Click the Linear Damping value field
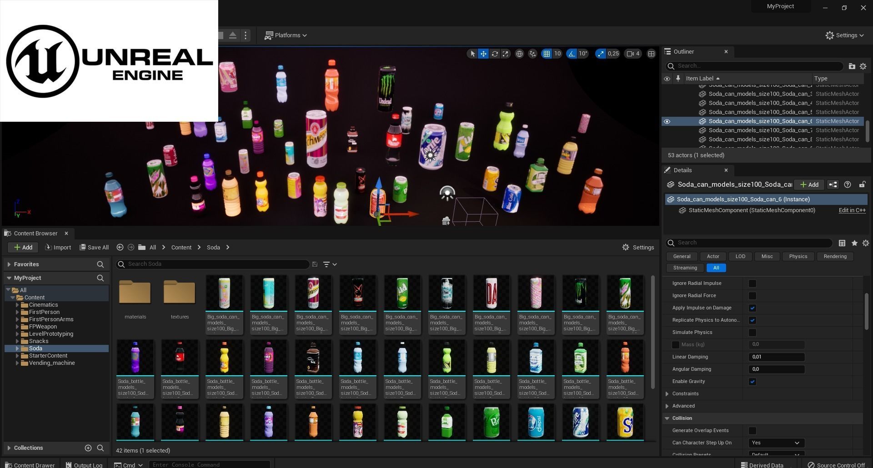Image resolution: width=873 pixels, height=468 pixels. tap(777, 357)
